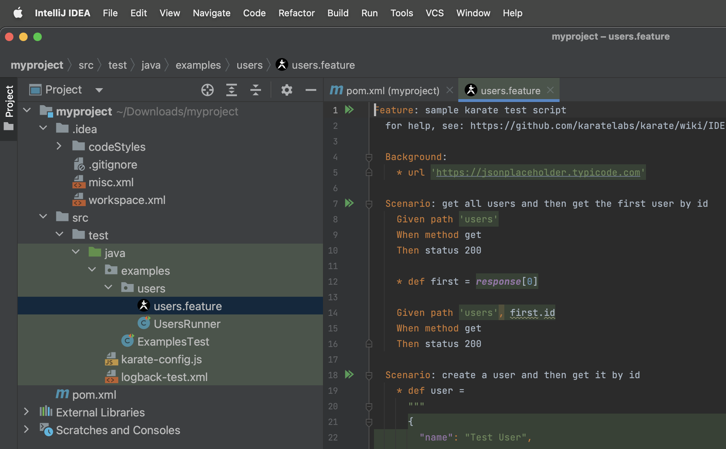This screenshot has width=726, height=449.
Task: Run scenario from line 18 gutter arrow
Action: click(349, 375)
